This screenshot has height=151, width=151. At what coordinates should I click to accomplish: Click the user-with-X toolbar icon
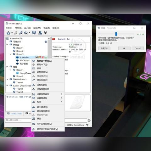(21, 33)
